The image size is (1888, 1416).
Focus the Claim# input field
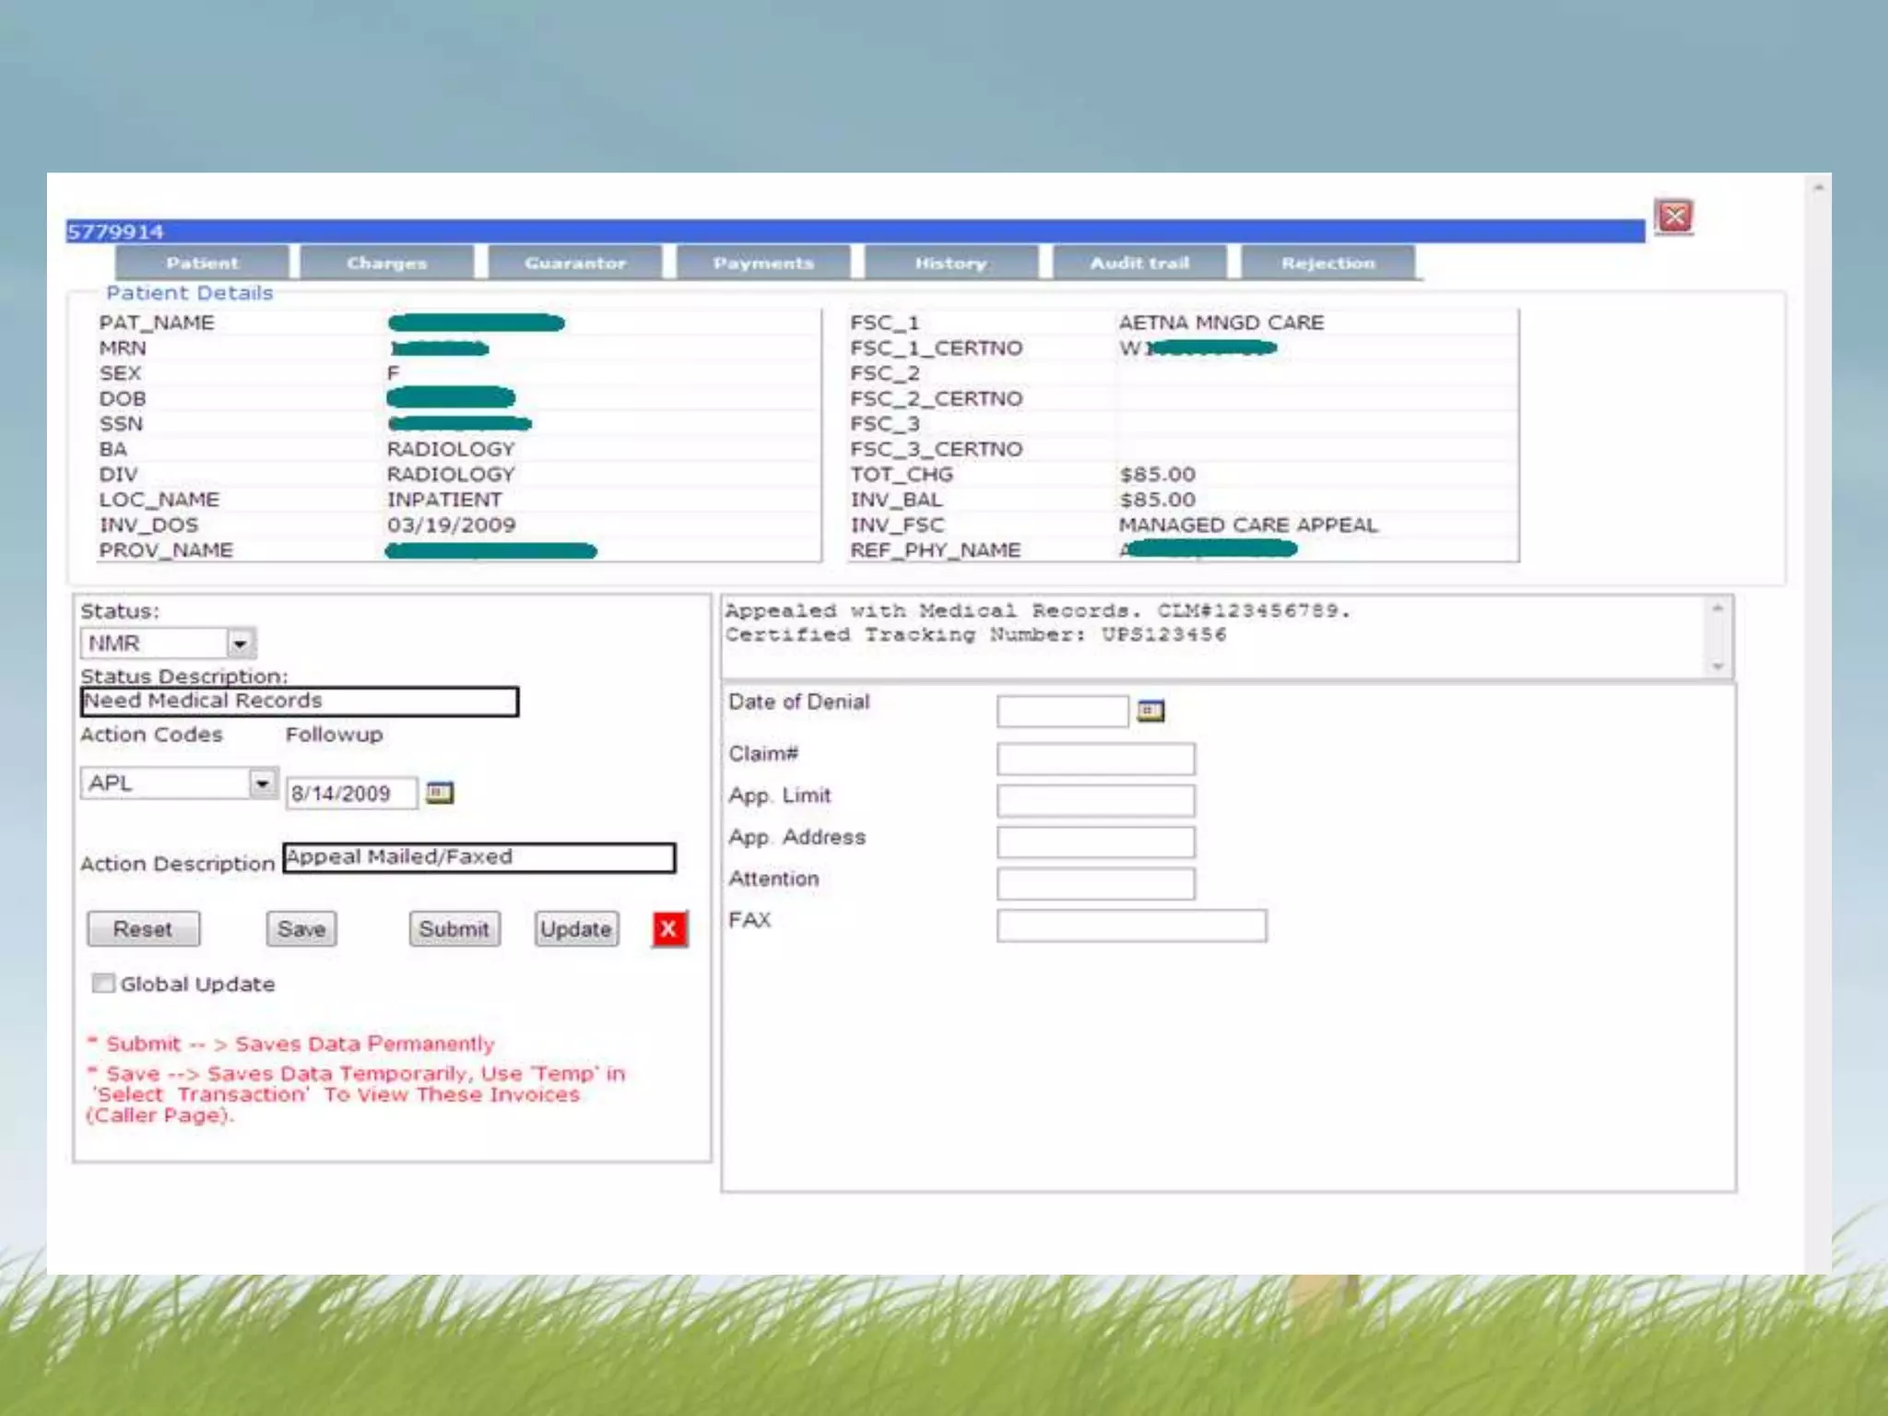[1095, 759]
